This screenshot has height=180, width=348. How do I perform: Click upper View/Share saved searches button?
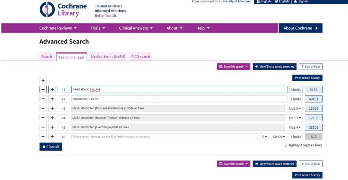click(x=275, y=66)
